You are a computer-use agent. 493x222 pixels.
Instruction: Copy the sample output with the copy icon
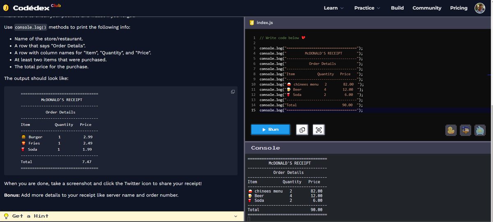click(233, 92)
